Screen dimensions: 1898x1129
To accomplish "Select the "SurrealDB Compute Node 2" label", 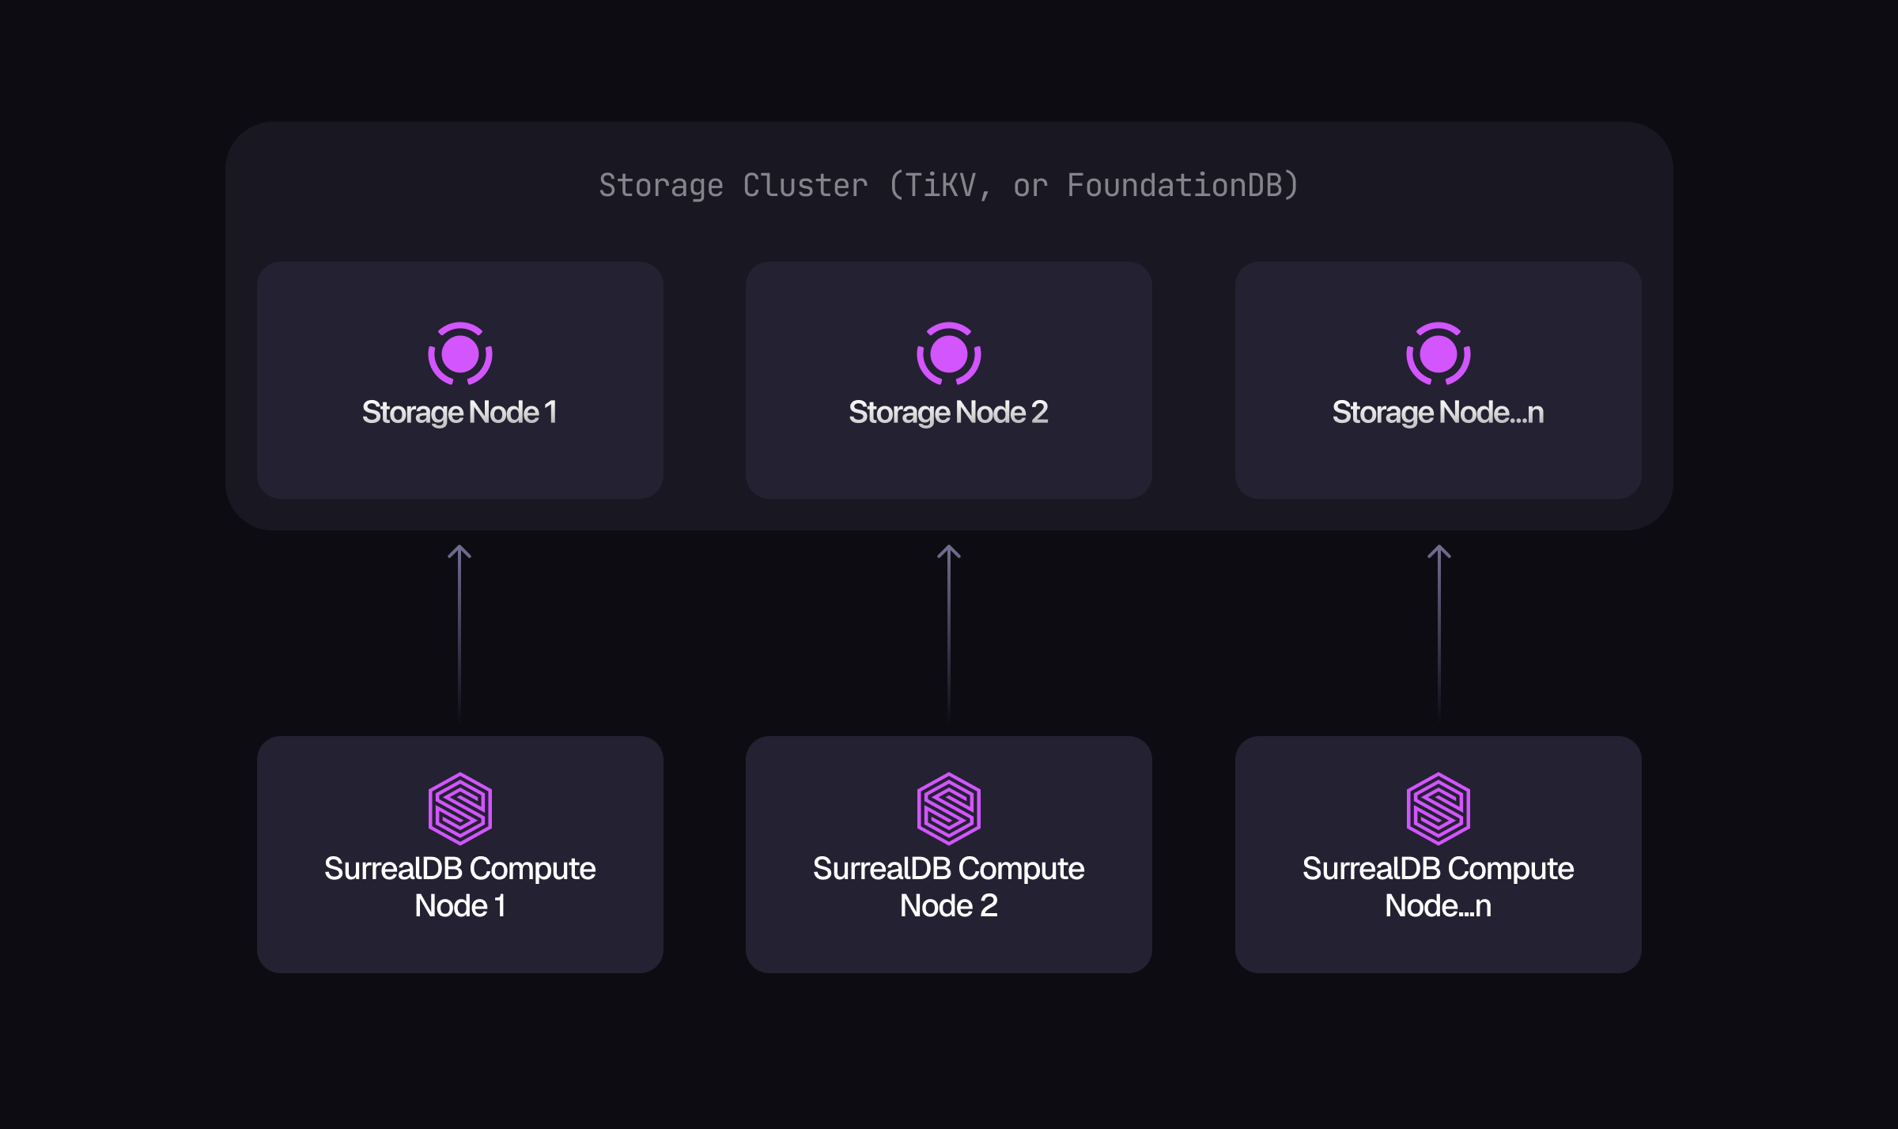I will tap(949, 887).
